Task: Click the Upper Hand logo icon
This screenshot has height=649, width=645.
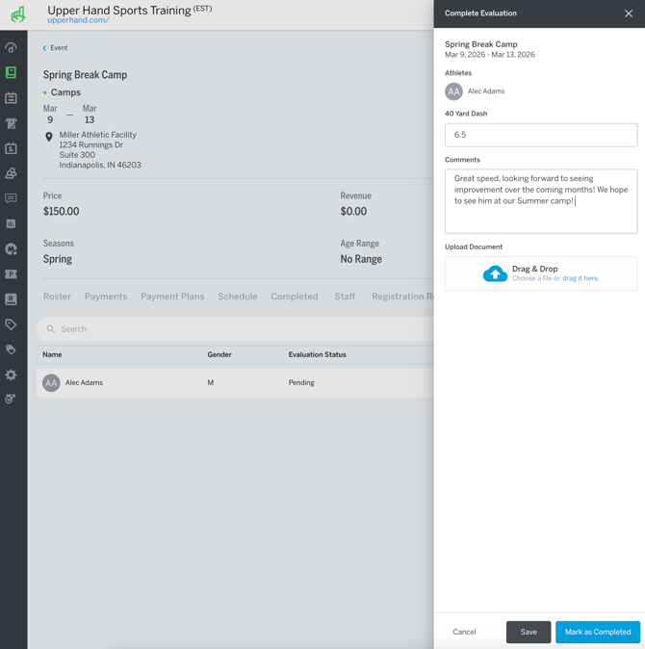Action: pyautogui.click(x=17, y=14)
